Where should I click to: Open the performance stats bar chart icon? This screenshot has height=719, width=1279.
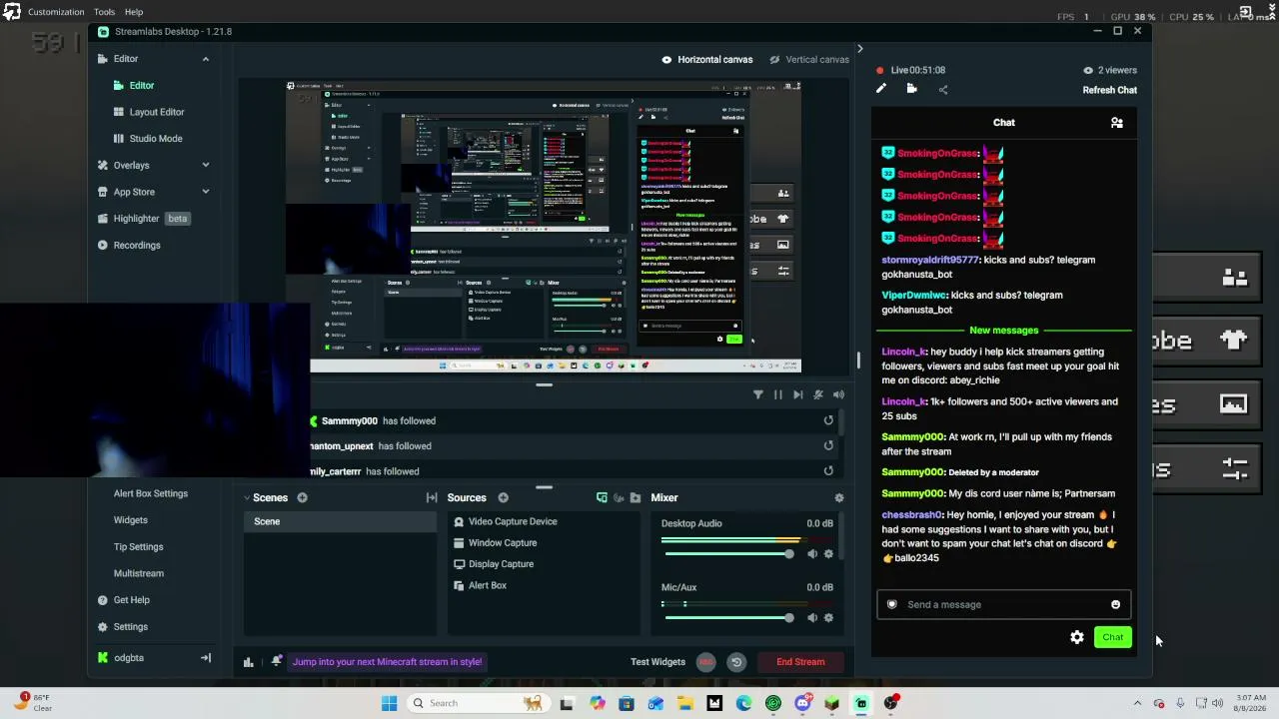tap(248, 661)
